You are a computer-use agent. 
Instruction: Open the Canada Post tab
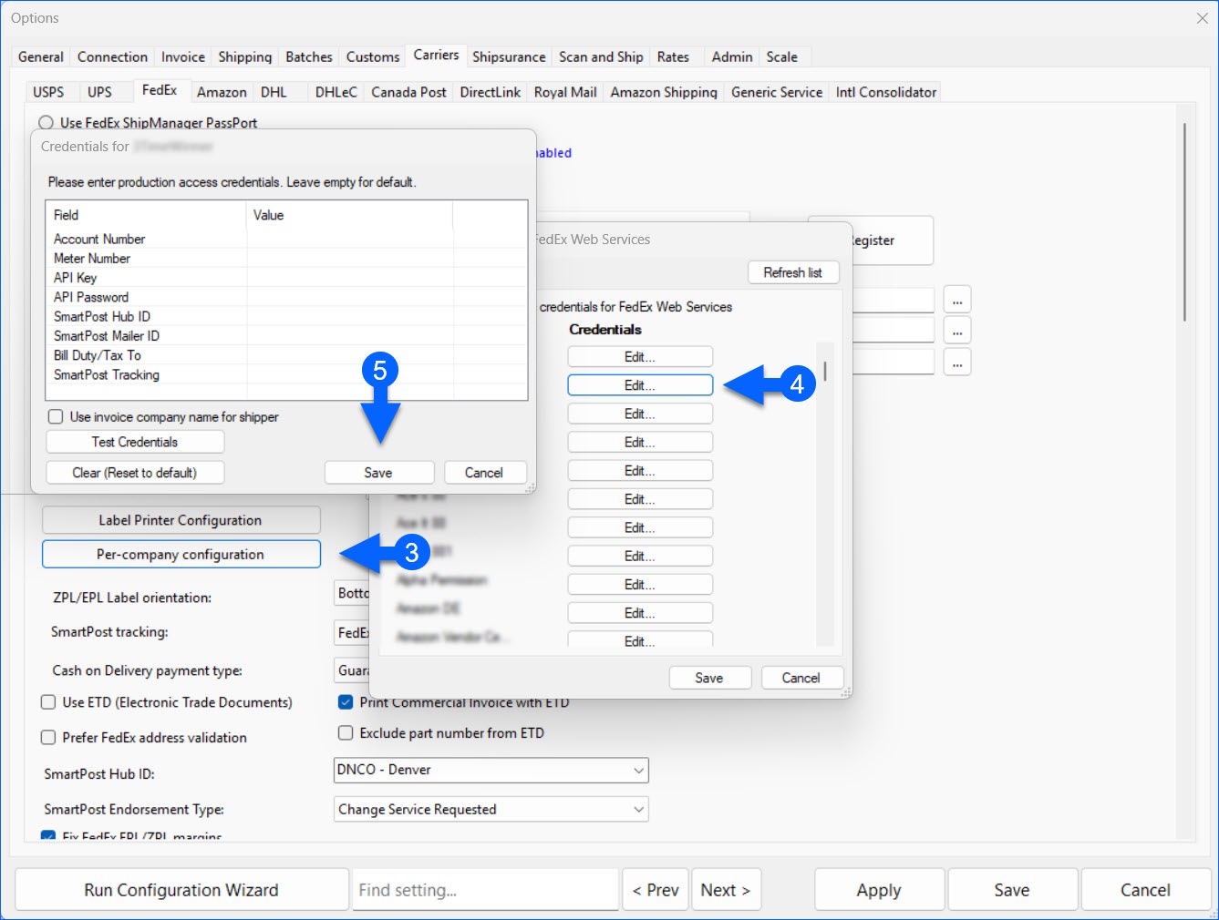(408, 92)
